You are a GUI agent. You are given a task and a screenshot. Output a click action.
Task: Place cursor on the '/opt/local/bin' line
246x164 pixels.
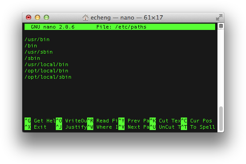pyautogui.click(x=46, y=71)
